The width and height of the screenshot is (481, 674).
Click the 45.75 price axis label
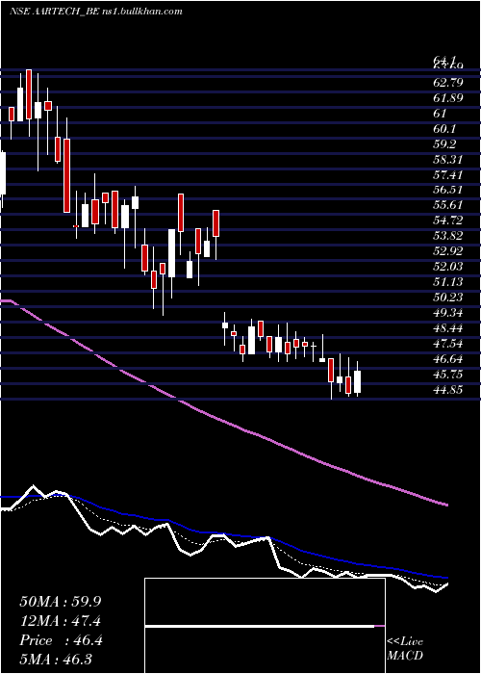[x=448, y=375]
